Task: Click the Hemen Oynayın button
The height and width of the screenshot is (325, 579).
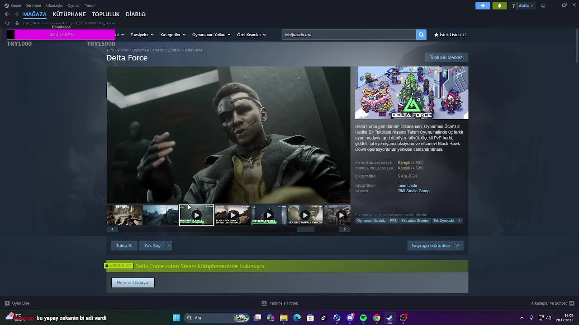Action: 133,283
